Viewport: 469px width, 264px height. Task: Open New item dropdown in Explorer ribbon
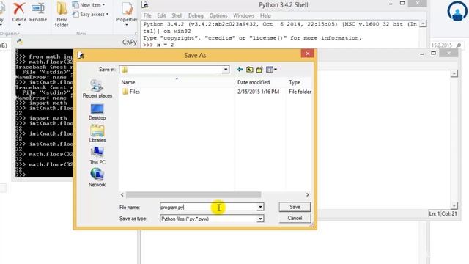(x=89, y=5)
